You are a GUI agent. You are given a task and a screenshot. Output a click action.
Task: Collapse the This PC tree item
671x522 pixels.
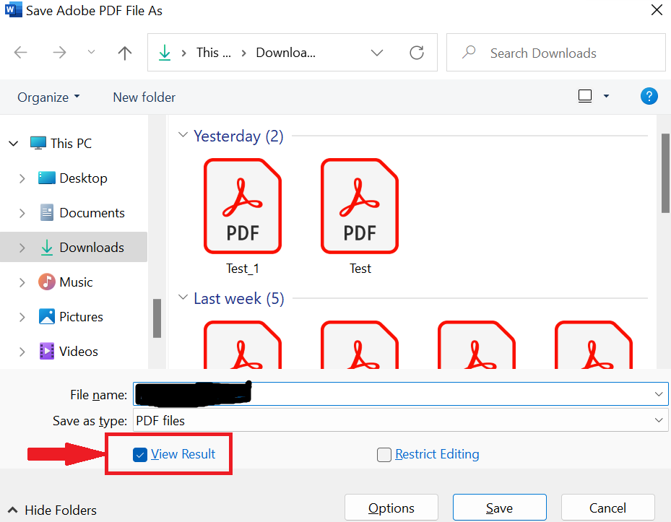click(x=12, y=143)
